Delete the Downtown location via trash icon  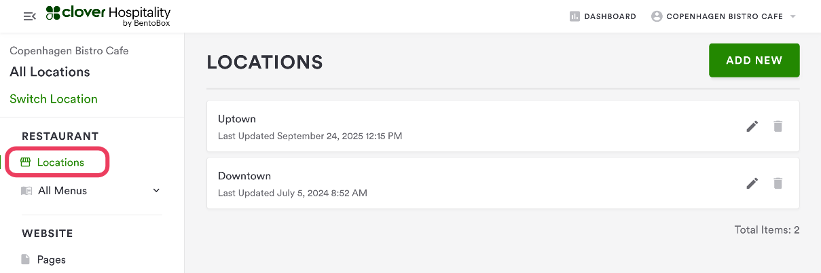(778, 183)
